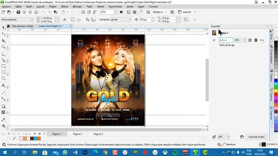
Task: Open the export destination folder icon
Action: pos(242,137)
